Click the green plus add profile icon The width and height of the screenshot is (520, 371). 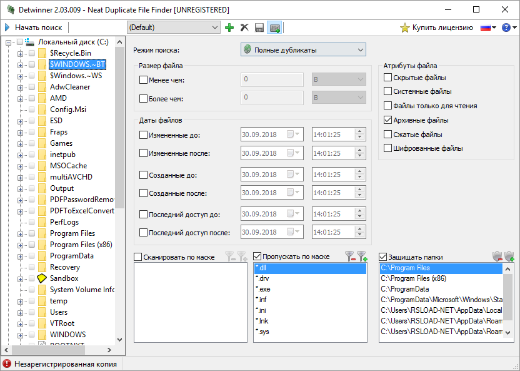tap(229, 28)
